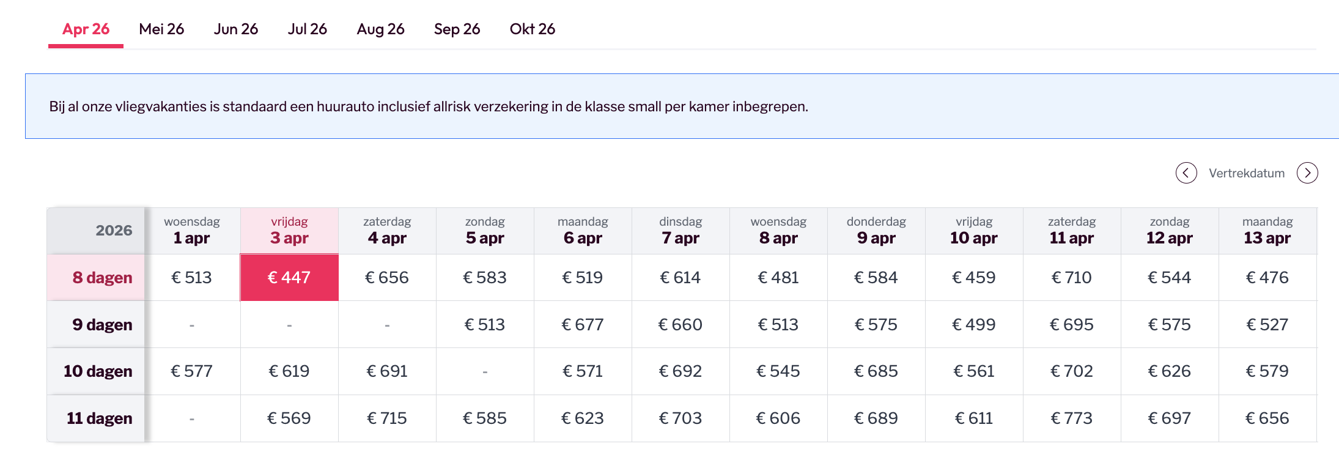Viewport: 1339px width, 460px height.
Task: Open the Jun 26 month tab
Action: tap(236, 29)
